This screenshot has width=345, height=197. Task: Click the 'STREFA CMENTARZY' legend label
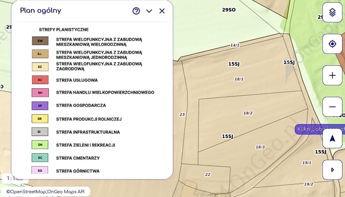point(78,158)
